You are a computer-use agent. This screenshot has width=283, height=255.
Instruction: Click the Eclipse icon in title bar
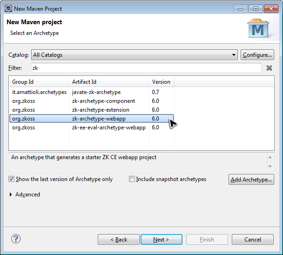click(x=8, y=8)
